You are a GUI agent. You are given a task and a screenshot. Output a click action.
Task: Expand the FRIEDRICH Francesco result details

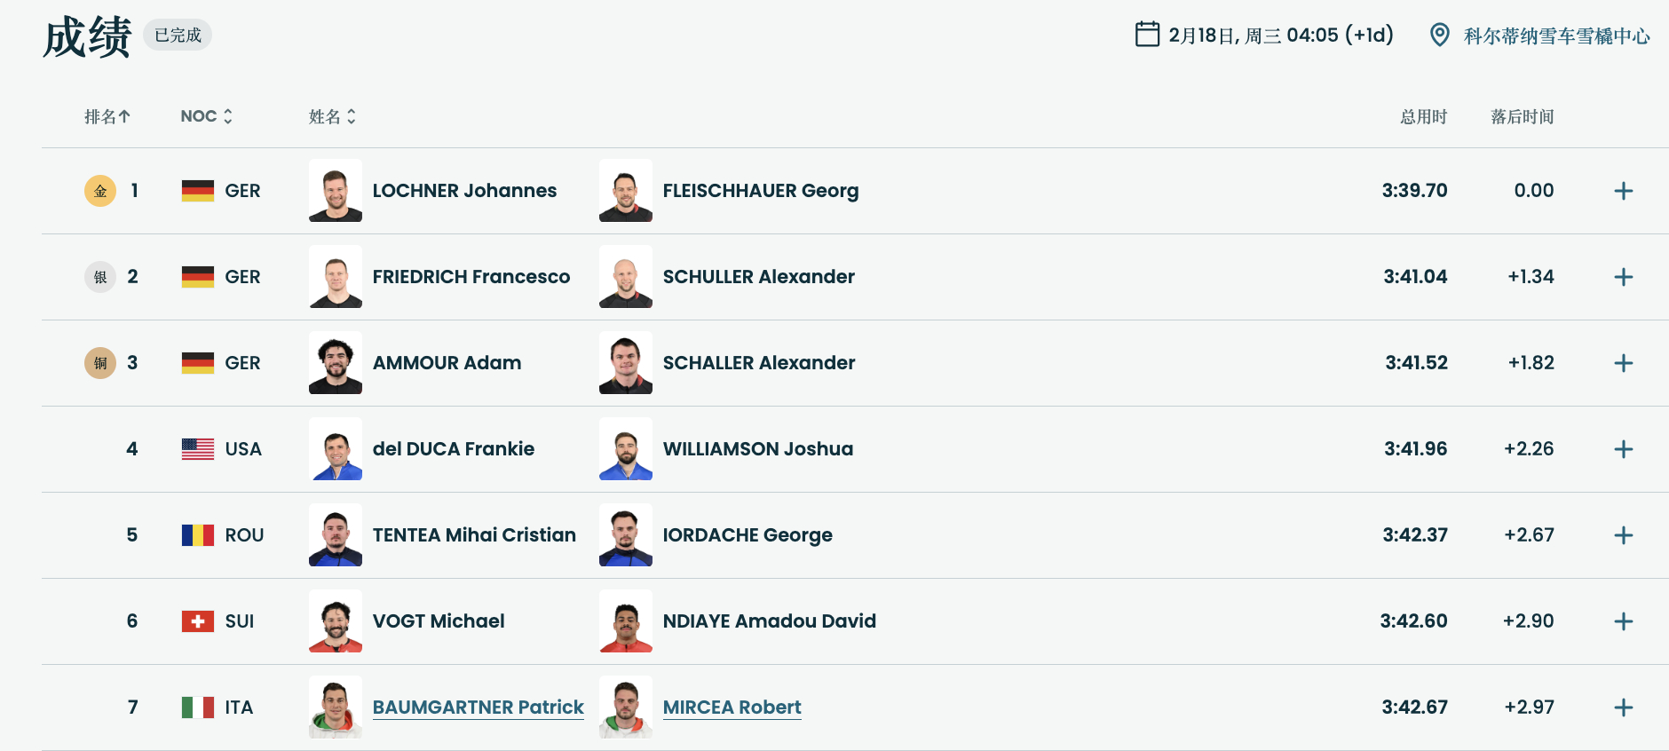click(1623, 277)
